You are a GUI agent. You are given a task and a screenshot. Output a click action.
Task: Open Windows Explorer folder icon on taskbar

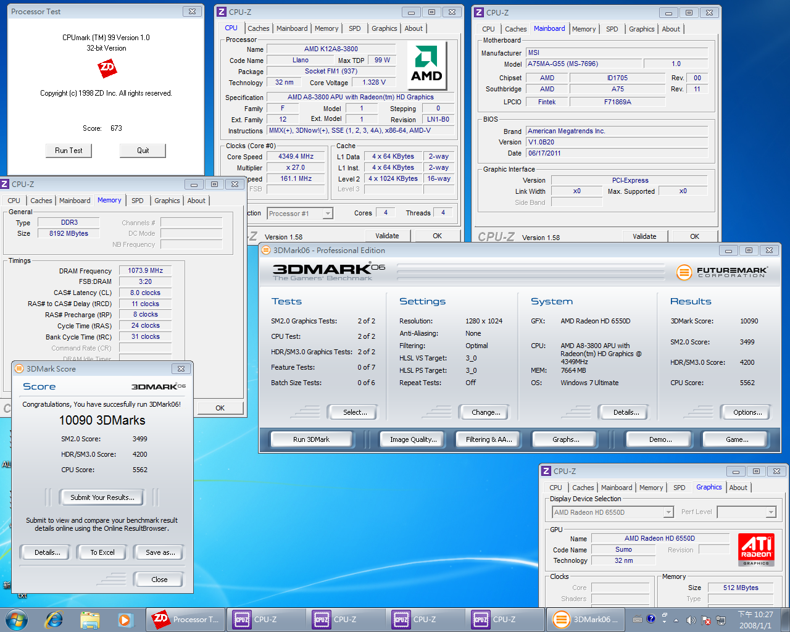click(90, 620)
